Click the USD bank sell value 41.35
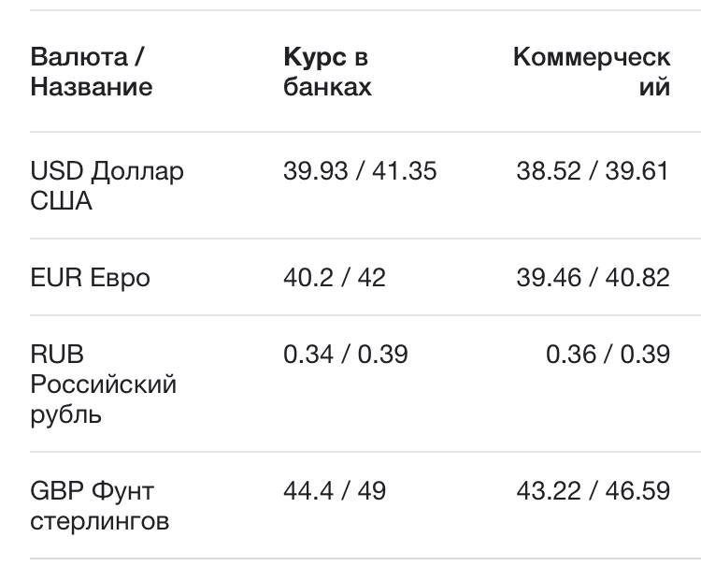Screen dimensions: 701x566 coord(404,171)
